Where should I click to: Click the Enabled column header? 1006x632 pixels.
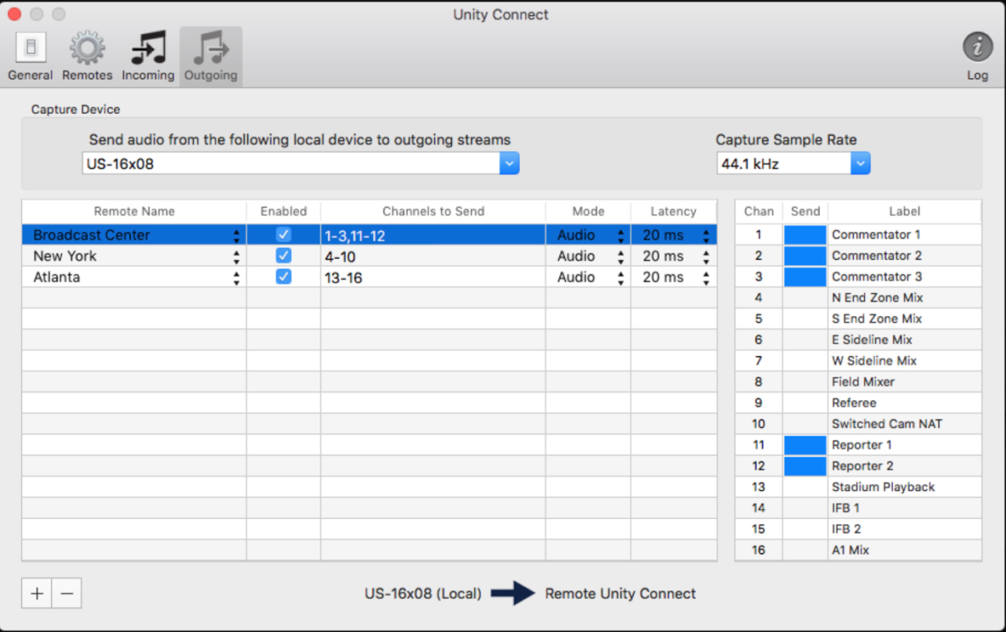(283, 211)
